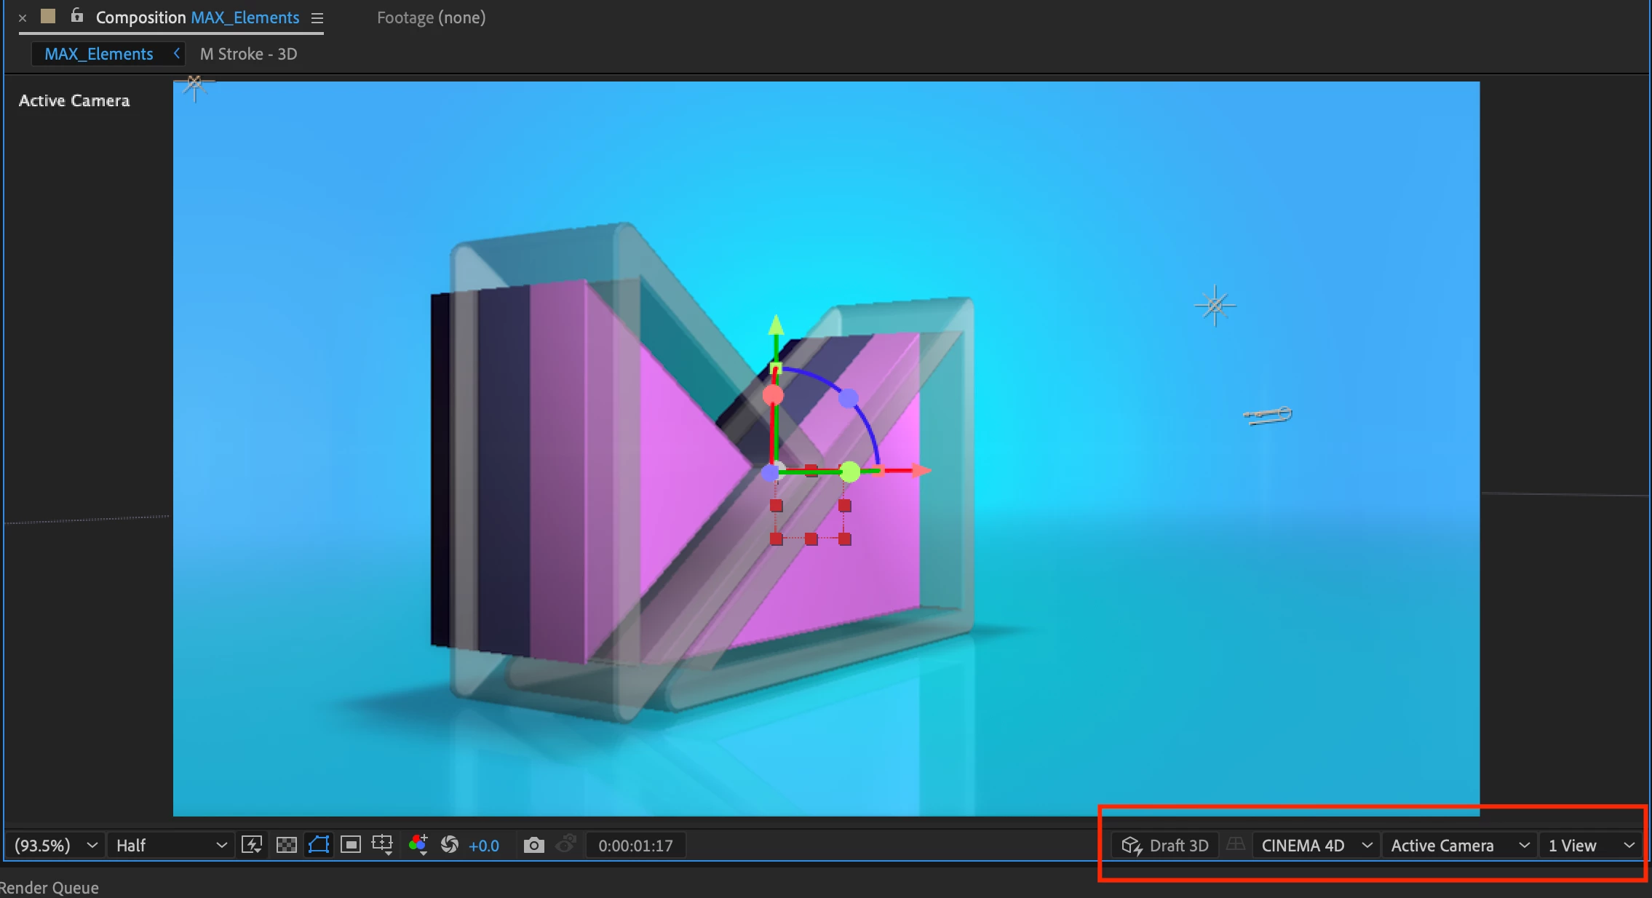The image size is (1652, 898).
Task: Toggle the transparency grid
Action: tap(287, 845)
